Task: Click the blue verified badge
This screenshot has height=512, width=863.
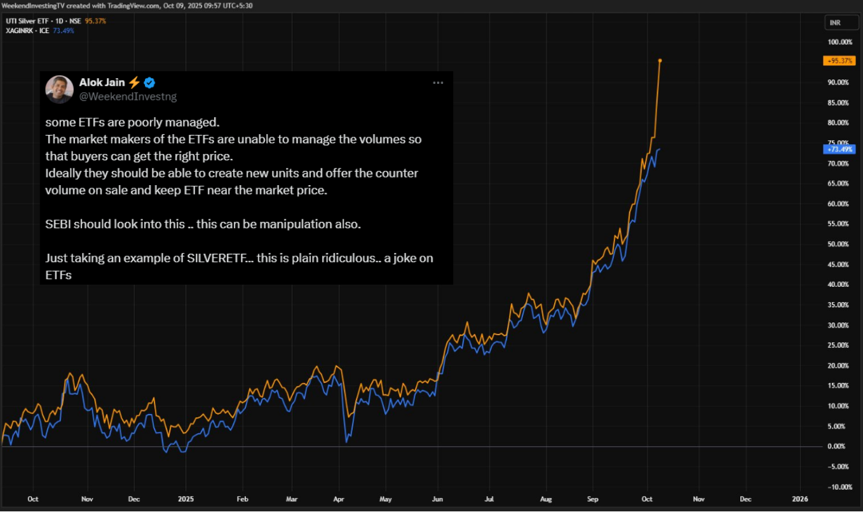Action: tap(150, 83)
